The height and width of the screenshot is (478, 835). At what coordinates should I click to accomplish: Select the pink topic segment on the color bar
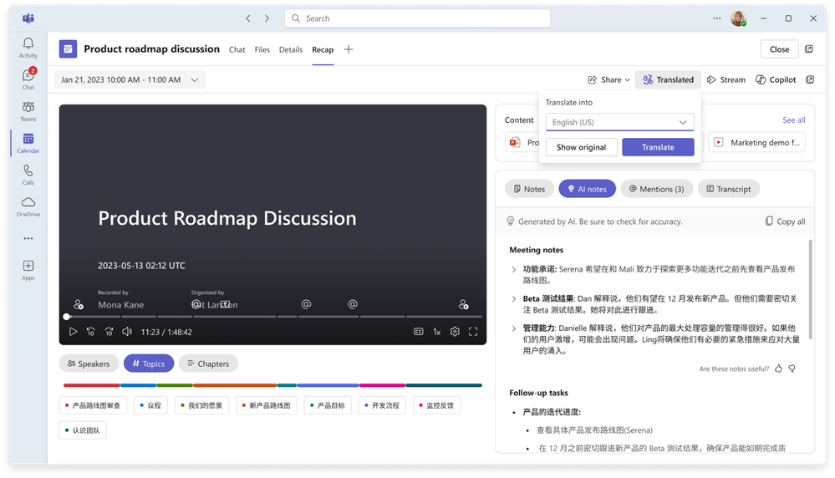(382, 385)
